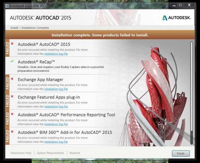
Task: Open log file link for Performance Reporting Tool
Action: pyautogui.click(x=56, y=124)
